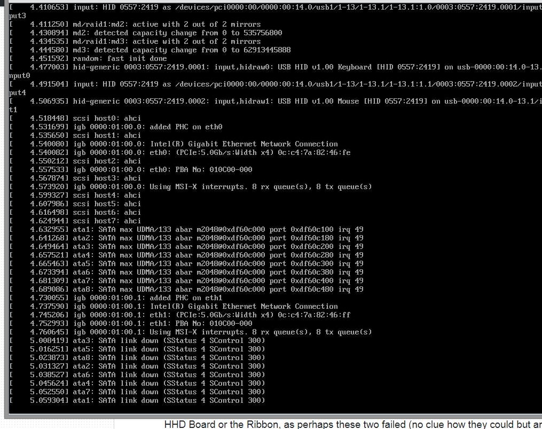Click 'ata2: SATA link down' line
The image size is (542, 429).
coord(137,366)
